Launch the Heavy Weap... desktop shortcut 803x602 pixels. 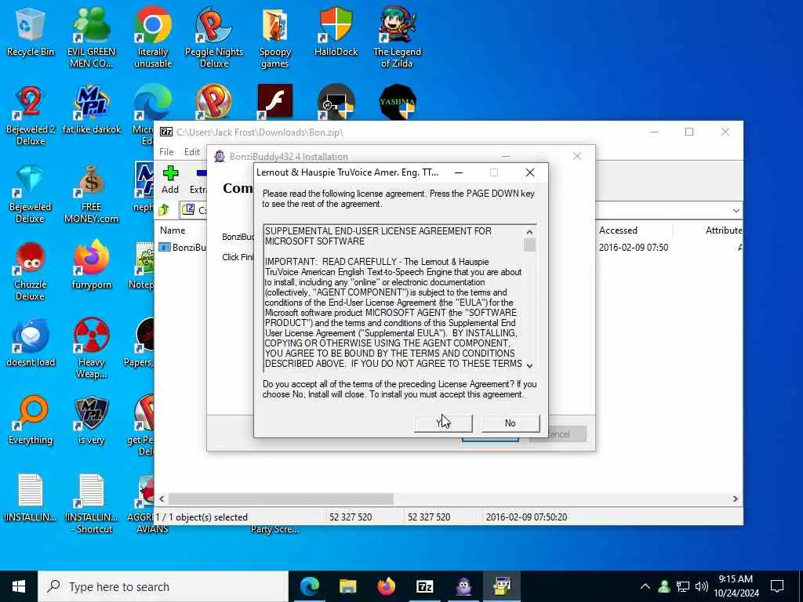pos(91,348)
